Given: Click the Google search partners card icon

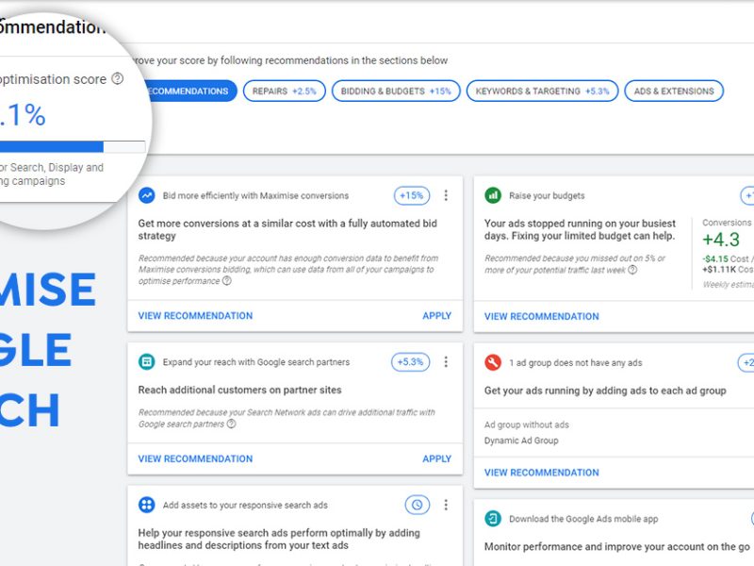Looking at the screenshot, I should [147, 362].
